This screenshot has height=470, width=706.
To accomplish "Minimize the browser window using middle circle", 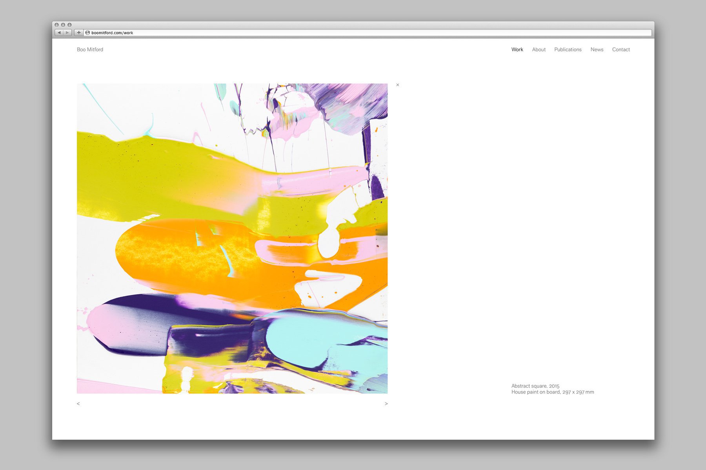I will tap(63, 25).
